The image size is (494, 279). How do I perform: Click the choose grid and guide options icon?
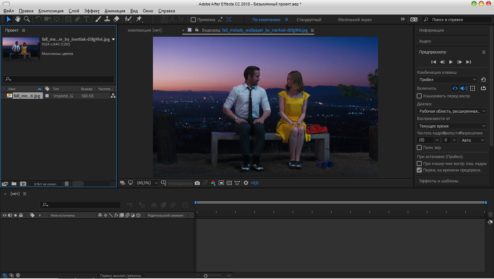(x=164, y=183)
